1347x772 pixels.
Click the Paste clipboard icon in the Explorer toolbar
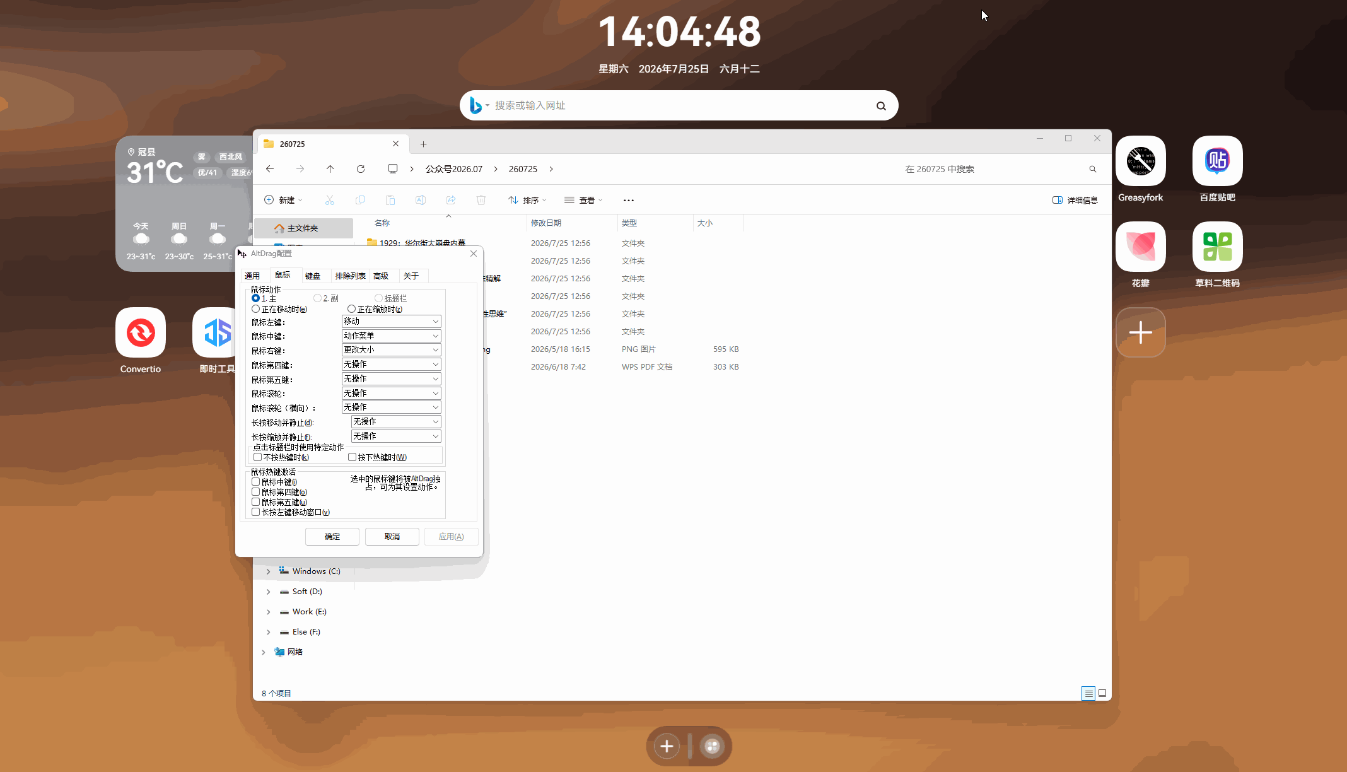(x=390, y=200)
